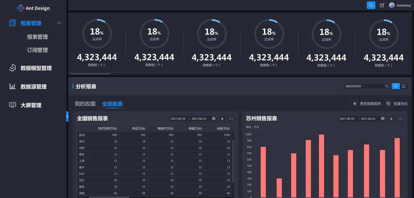Click the 批量导出 button
The height and width of the screenshot is (198, 414).
click(397, 104)
